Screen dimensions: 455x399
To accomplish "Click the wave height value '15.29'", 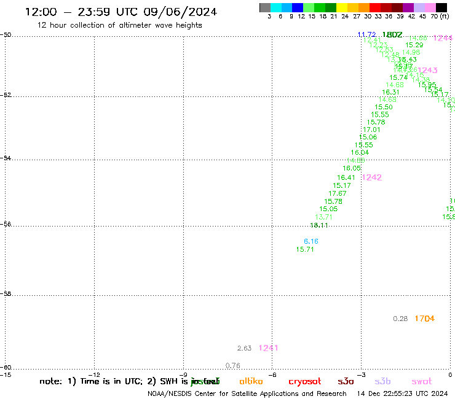I will tap(414, 45).
